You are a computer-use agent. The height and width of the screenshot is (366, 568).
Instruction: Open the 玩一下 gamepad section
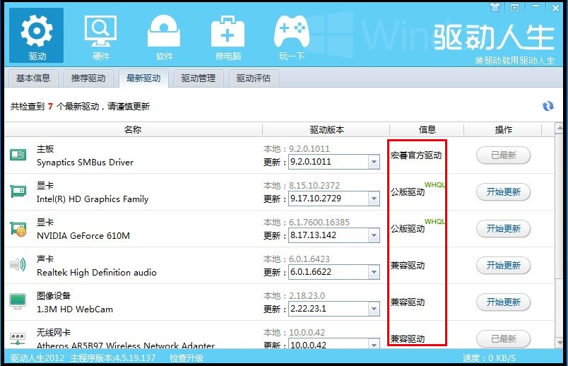coord(292,37)
